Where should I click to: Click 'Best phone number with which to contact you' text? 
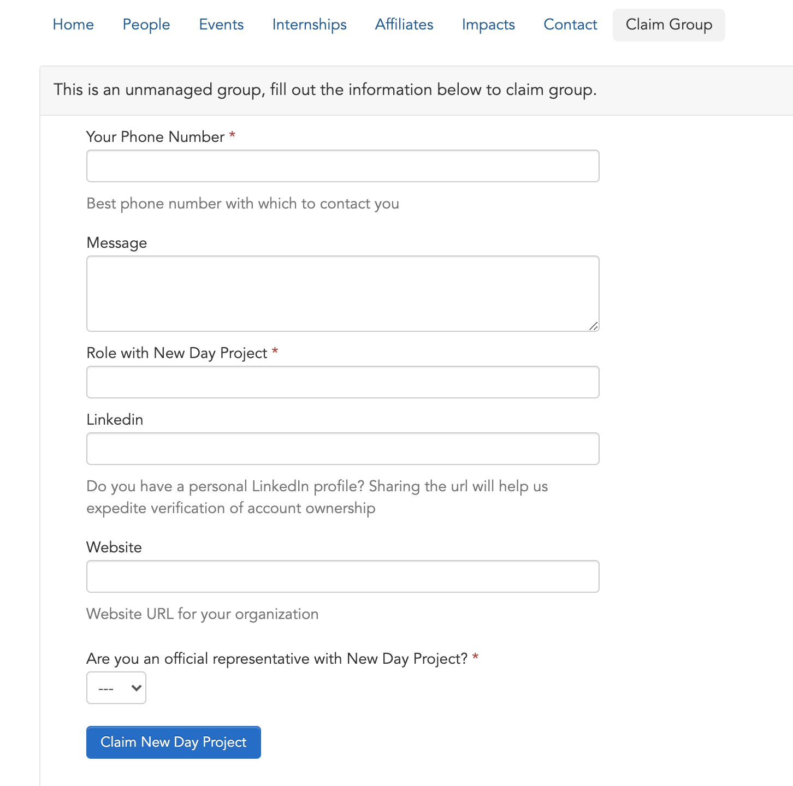click(x=243, y=204)
